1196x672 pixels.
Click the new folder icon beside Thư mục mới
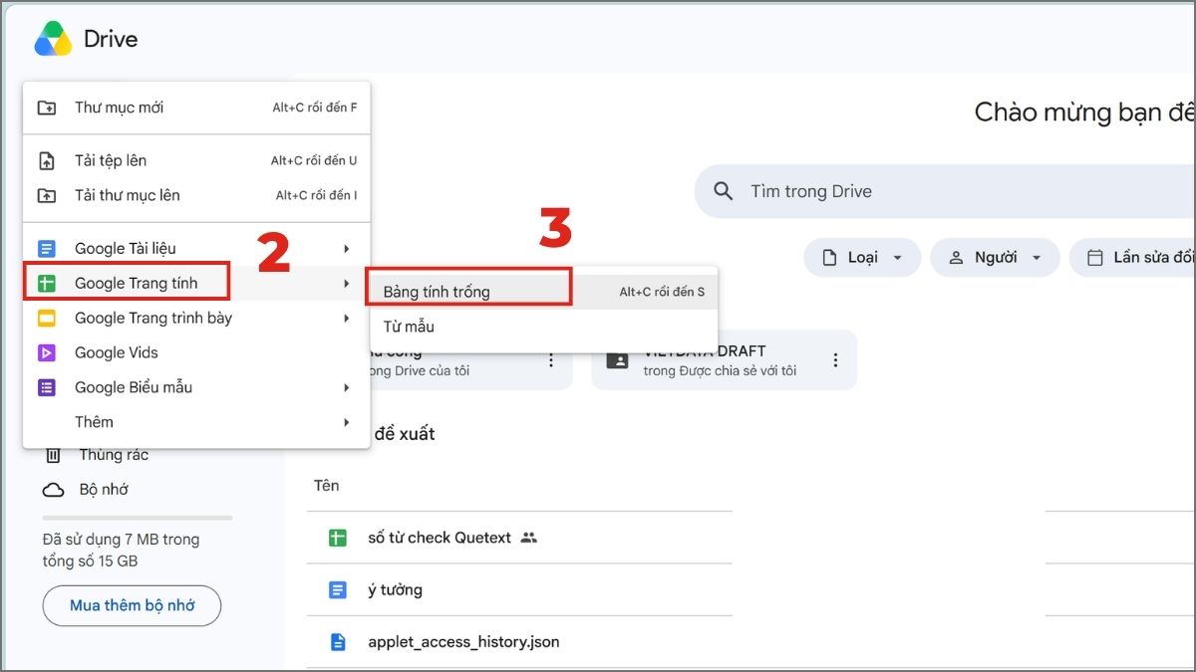click(x=46, y=108)
